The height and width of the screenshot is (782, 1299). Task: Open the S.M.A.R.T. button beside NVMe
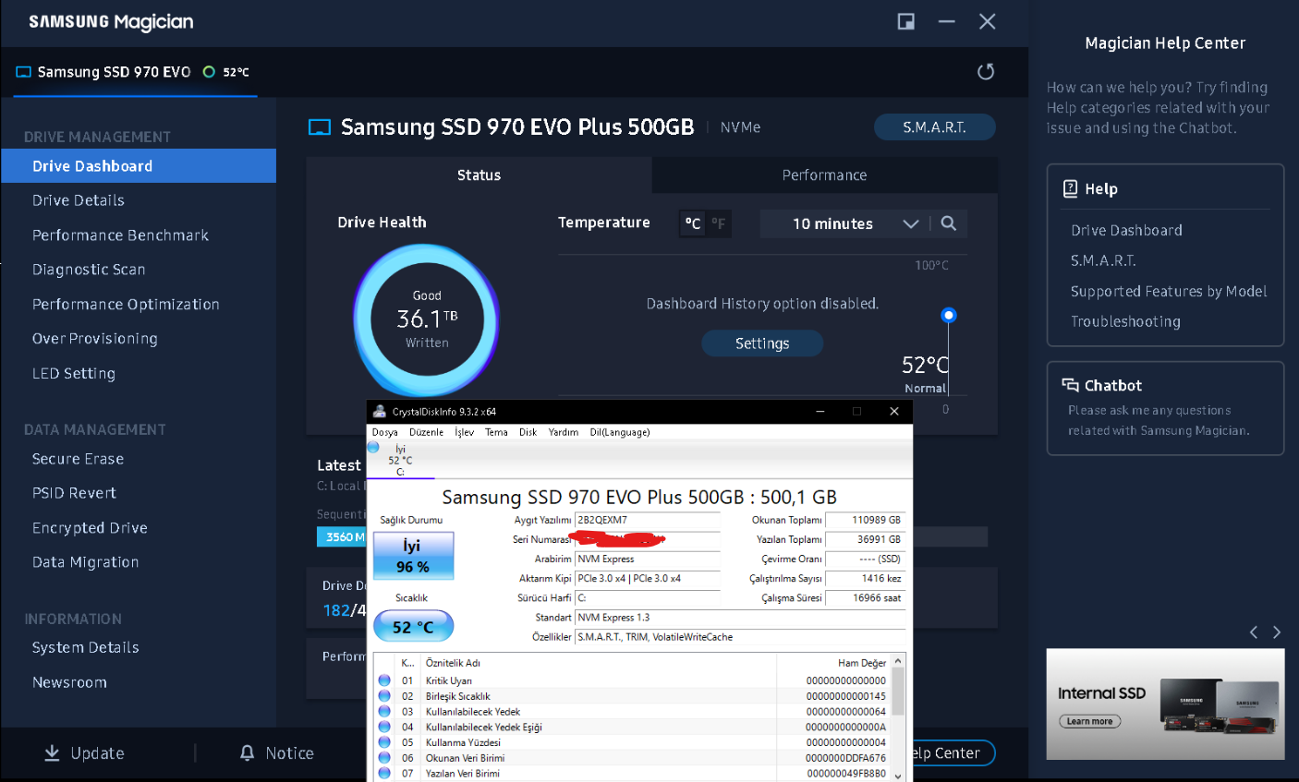[x=934, y=127]
